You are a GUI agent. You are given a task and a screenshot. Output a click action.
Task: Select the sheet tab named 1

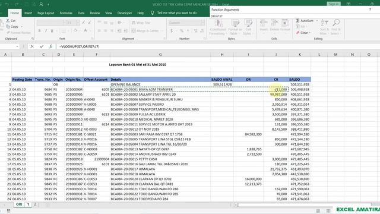click(28, 204)
